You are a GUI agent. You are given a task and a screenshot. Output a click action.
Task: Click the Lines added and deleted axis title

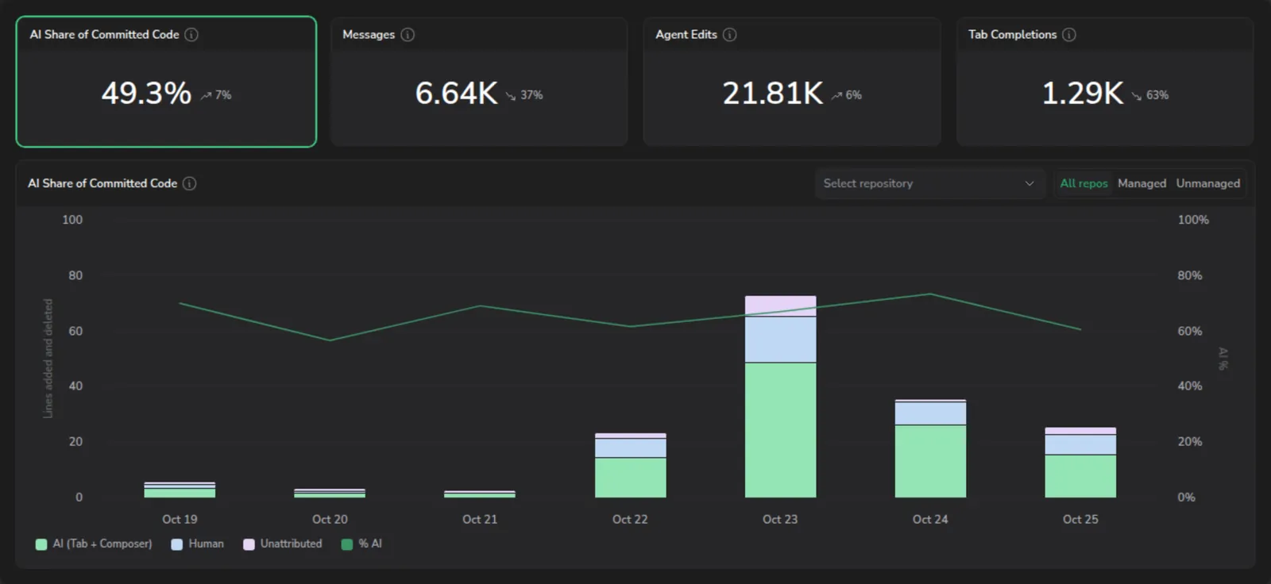(48, 358)
